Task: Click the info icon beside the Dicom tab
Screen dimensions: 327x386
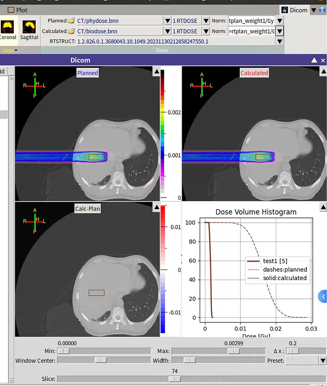Action: 322,10
